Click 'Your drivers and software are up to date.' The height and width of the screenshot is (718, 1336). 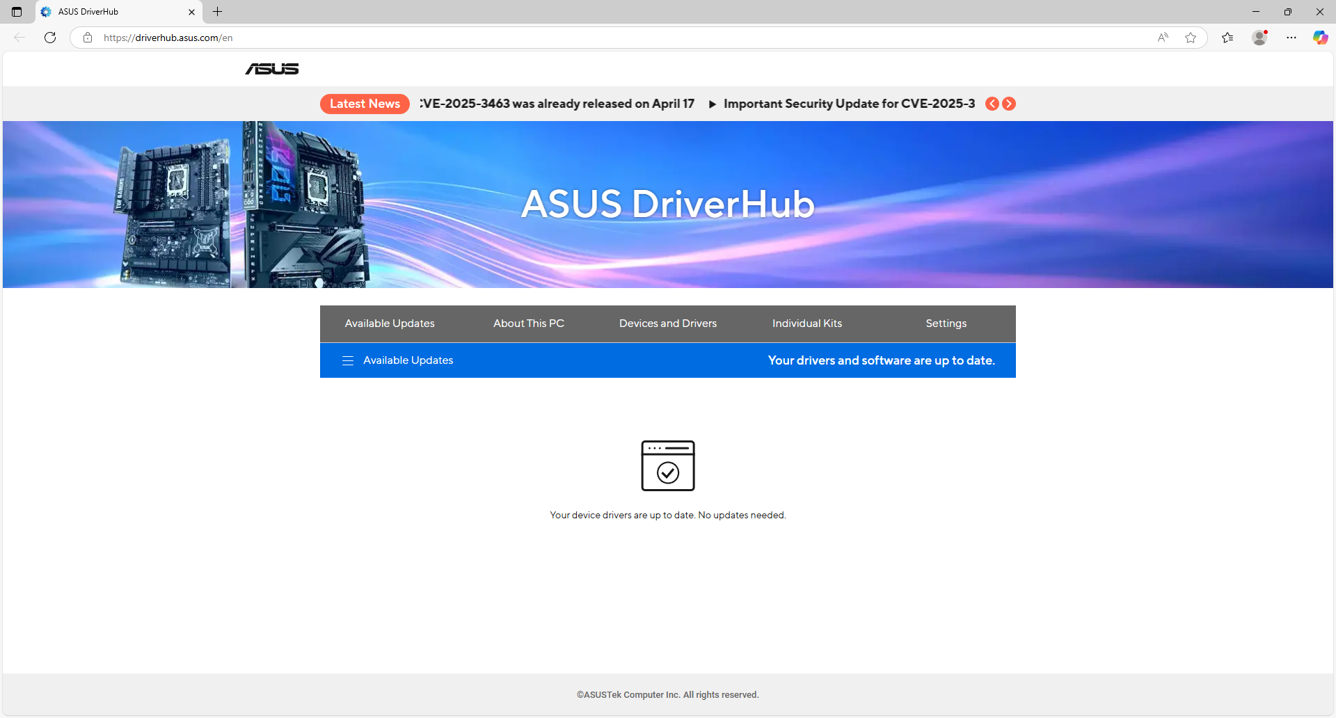pyautogui.click(x=882, y=360)
